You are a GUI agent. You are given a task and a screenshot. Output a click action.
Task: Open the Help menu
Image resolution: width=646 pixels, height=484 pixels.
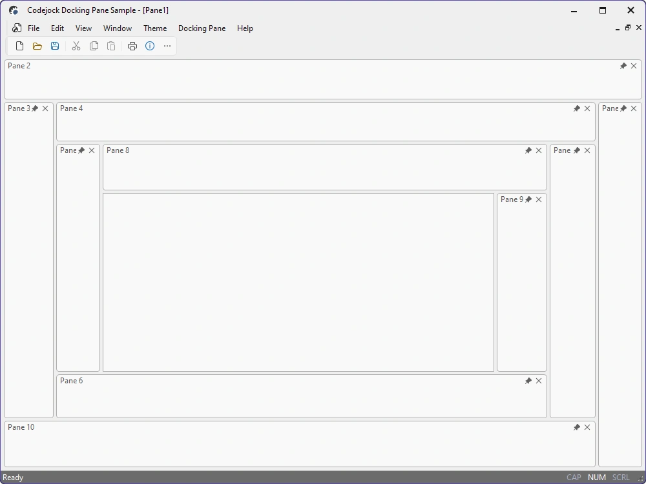[245, 28]
